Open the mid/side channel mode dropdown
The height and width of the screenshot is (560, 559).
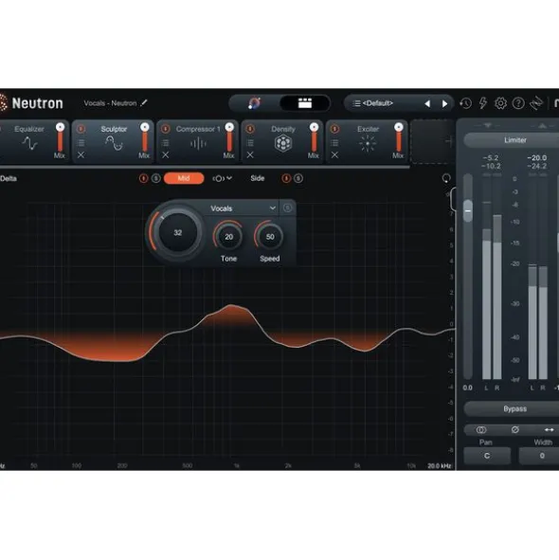tap(222, 178)
